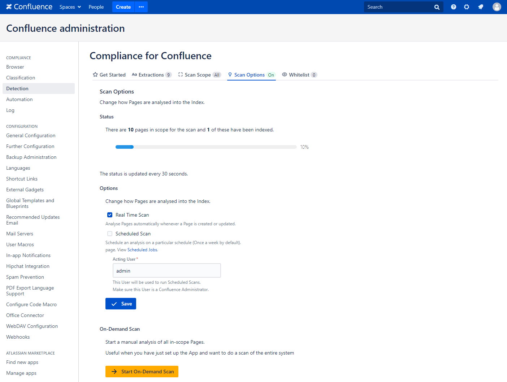
Task: Open Global Templates and Blueprints
Action: point(30,203)
